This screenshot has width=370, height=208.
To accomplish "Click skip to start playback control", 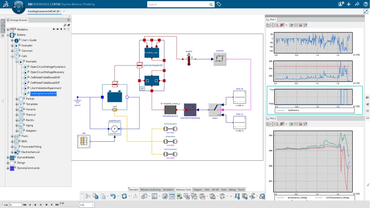I will (25, 205).
